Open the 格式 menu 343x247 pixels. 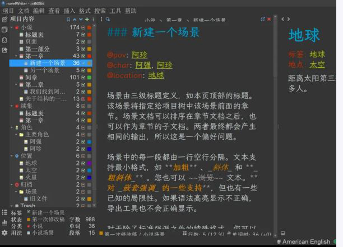click(85, 11)
